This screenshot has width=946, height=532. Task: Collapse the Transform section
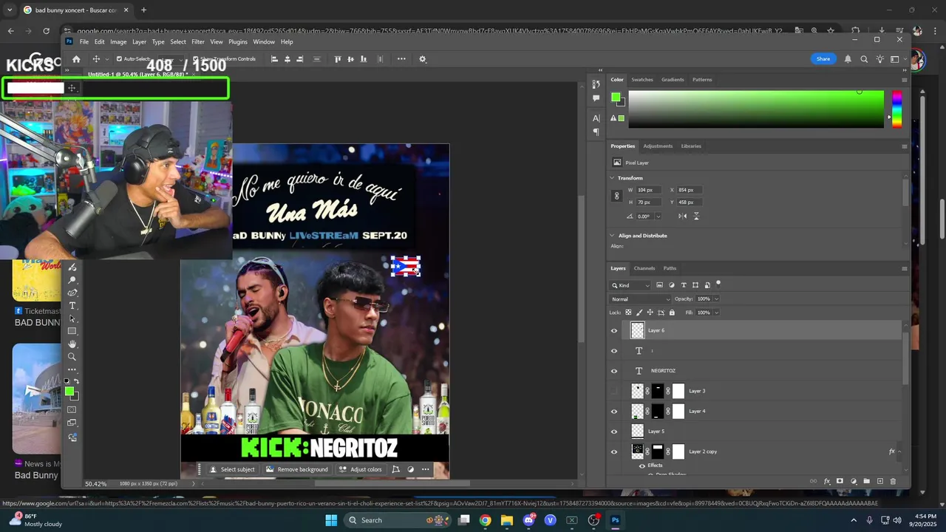point(613,178)
